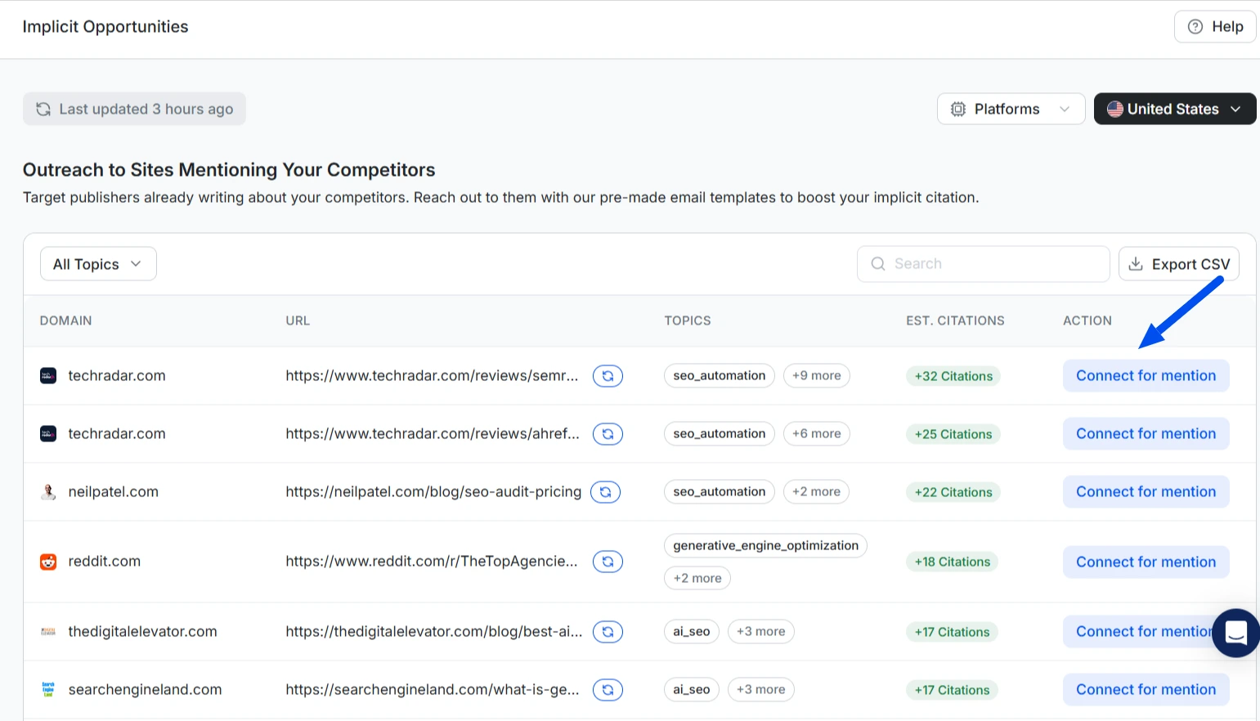1260x721 pixels.
Task: Click the reddit.com favicon
Action: (48, 562)
